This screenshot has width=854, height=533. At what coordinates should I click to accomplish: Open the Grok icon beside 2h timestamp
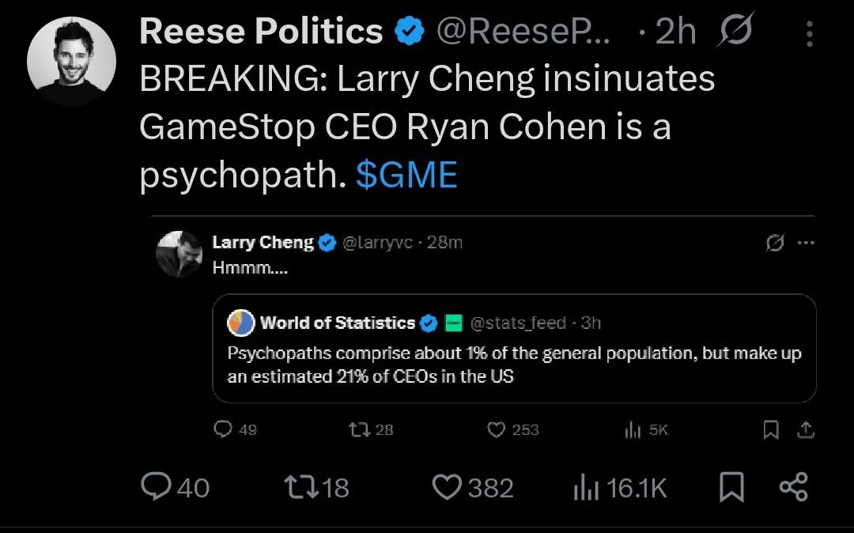[x=736, y=30]
